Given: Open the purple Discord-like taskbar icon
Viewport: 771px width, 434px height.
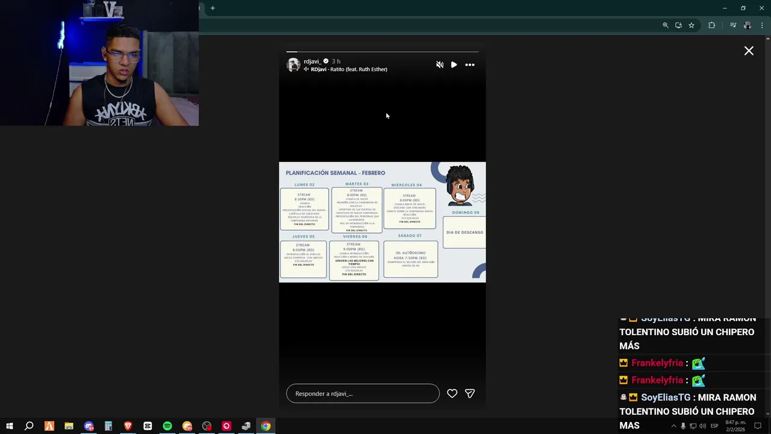Looking at the screenshot, I should pos(89,426).
